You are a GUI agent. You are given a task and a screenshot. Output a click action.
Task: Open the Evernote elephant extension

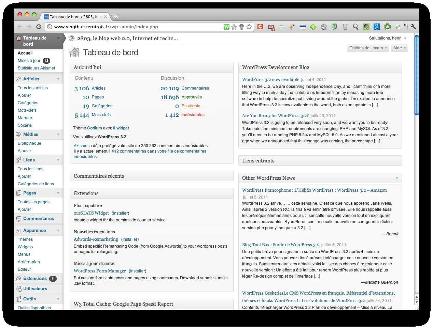366,27
